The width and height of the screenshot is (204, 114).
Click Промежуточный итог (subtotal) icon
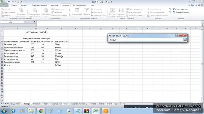tap(148, 16)
